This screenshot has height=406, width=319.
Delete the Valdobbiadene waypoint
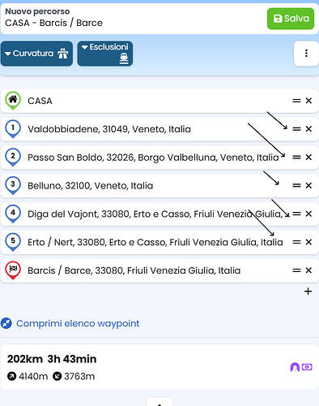pos(308,129)
